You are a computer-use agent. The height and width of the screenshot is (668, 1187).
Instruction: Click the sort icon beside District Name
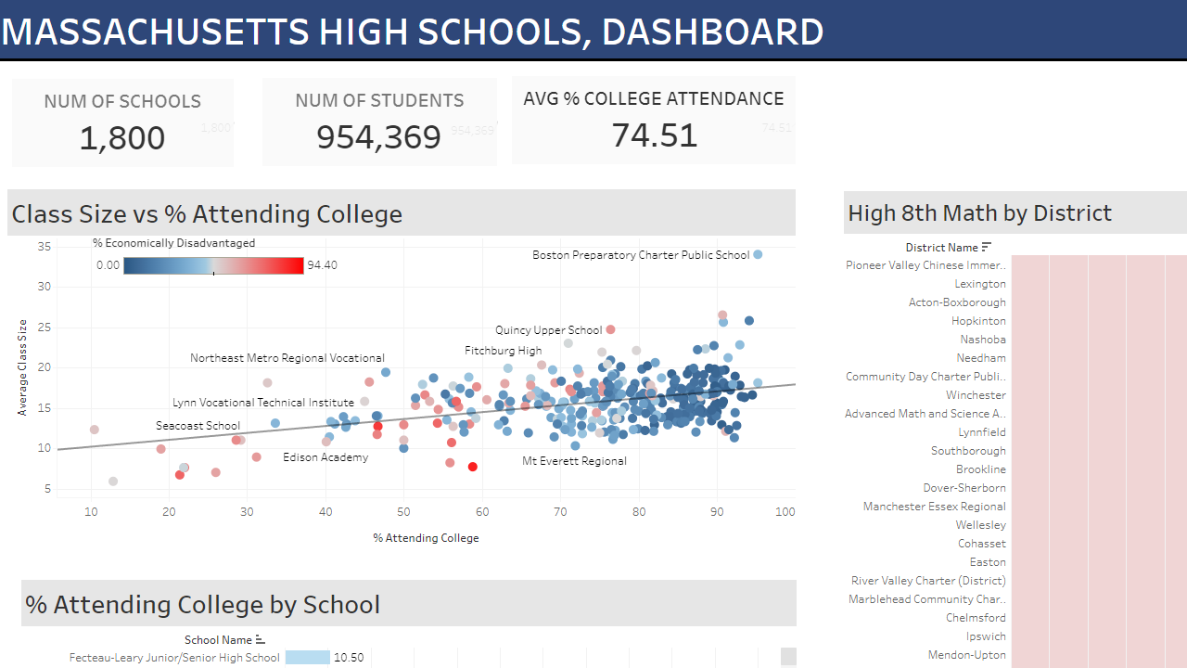click(987, 247)
